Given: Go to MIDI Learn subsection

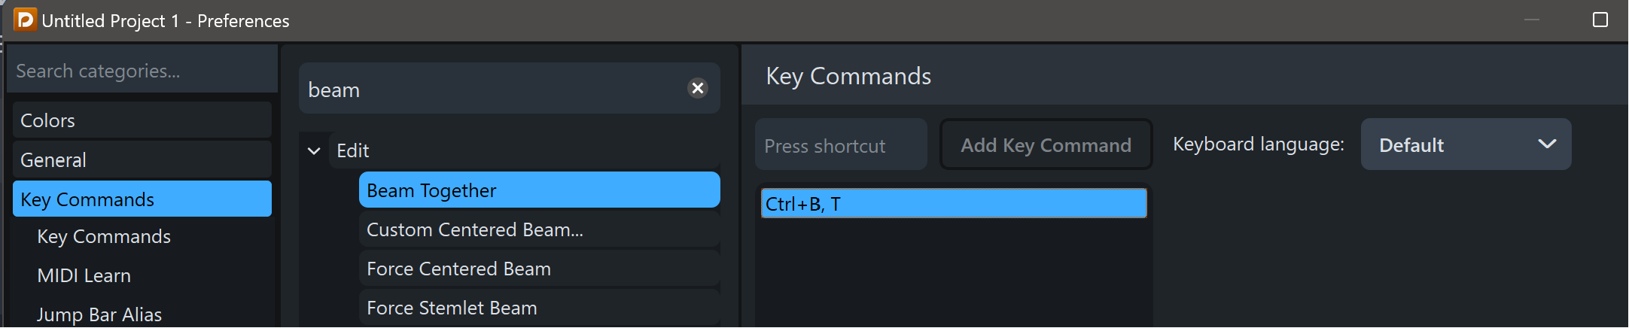Looking at the screenshot, I should click(84, 275).
